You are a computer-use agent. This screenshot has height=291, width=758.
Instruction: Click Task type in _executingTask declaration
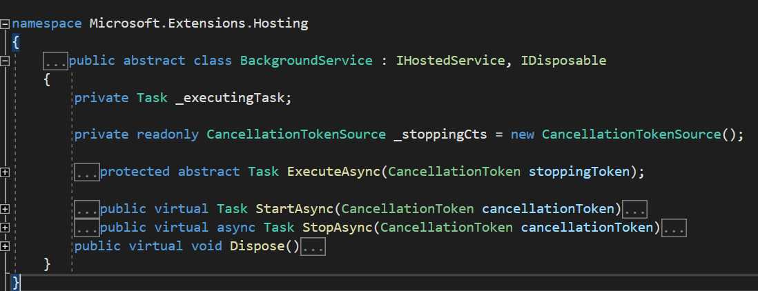[152, 98]
